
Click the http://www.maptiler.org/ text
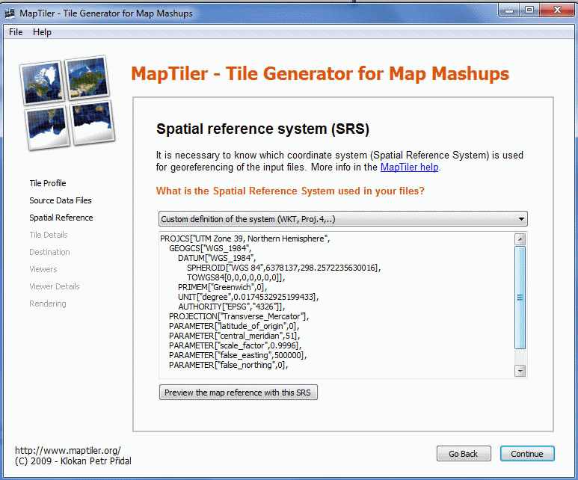click(68, 451)
